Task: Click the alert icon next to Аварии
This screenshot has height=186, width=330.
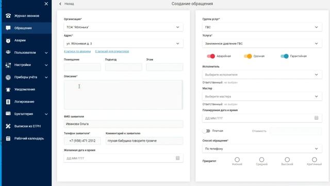Action: [8, 40]
